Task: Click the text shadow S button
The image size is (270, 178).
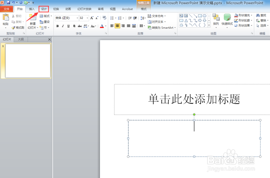Action: pyautogui.click(x=74, y=26)
